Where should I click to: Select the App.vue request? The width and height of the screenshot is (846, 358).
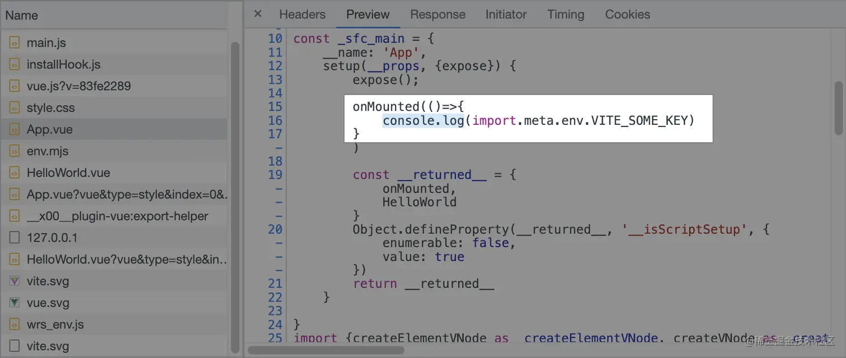tap(114, 130)
